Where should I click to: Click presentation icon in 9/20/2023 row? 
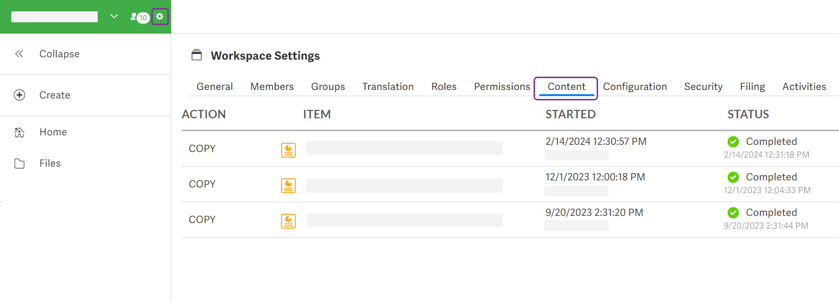pos(288,221)
